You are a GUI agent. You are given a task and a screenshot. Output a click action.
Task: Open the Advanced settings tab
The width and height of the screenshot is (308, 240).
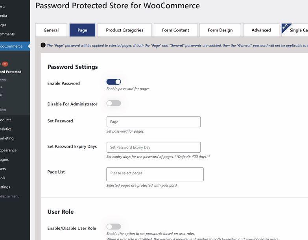[x=261, y=30]
